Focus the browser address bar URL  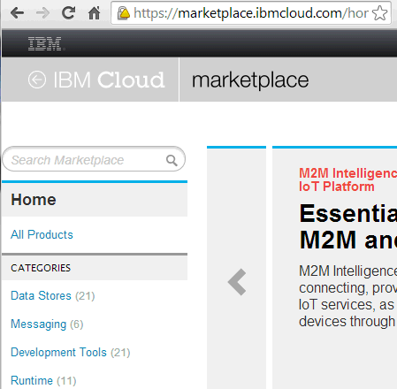[x=251, y=13]
